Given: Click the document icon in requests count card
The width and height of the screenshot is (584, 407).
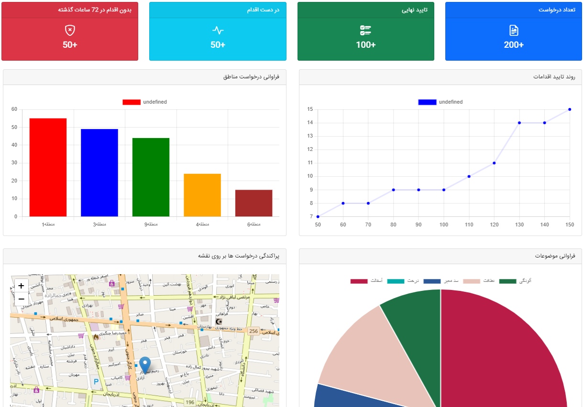Looking at the screenshot, I should coord(514,31).
